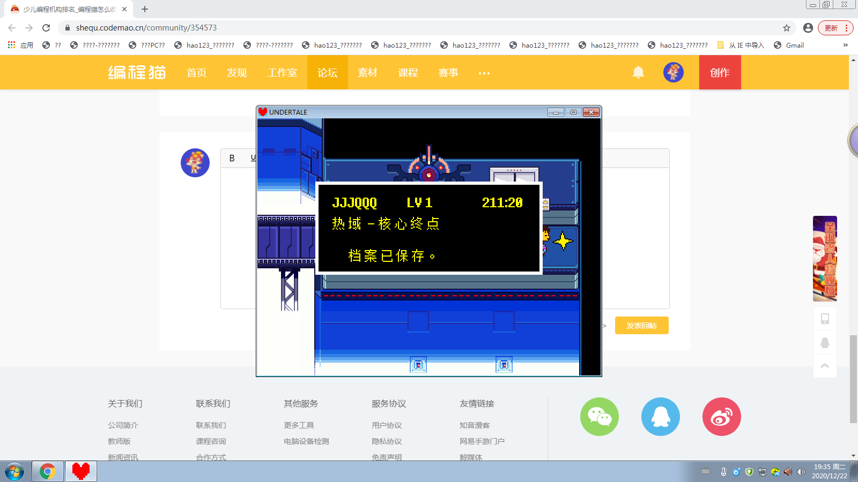Open the 隐私协议 footer link
The image size is (858, 482).
(x=387, y=441)
